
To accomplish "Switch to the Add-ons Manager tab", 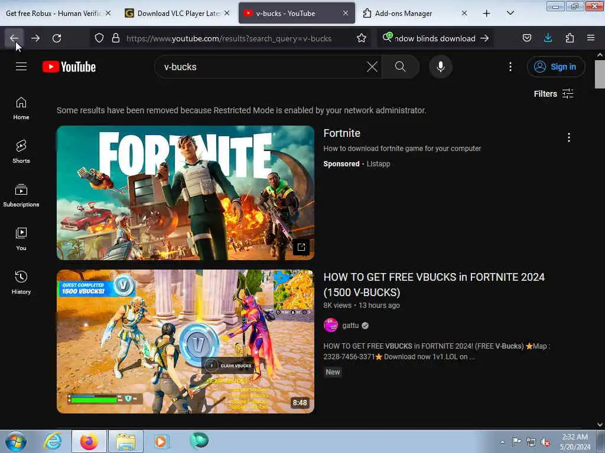I will (415, 14).
